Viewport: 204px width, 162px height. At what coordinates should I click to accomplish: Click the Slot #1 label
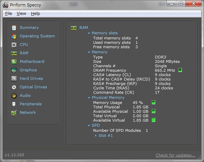click(x=106, y=136)
